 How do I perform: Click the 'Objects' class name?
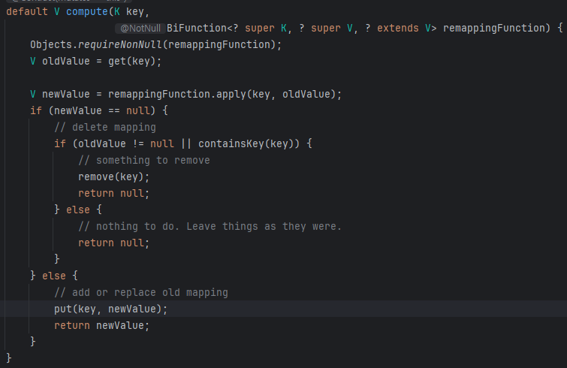[x=51, y=44]
